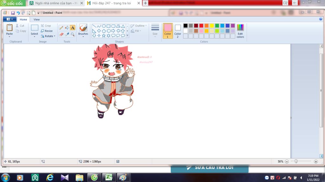
Task: Choose the Line shape
Action: coord(94,26)
